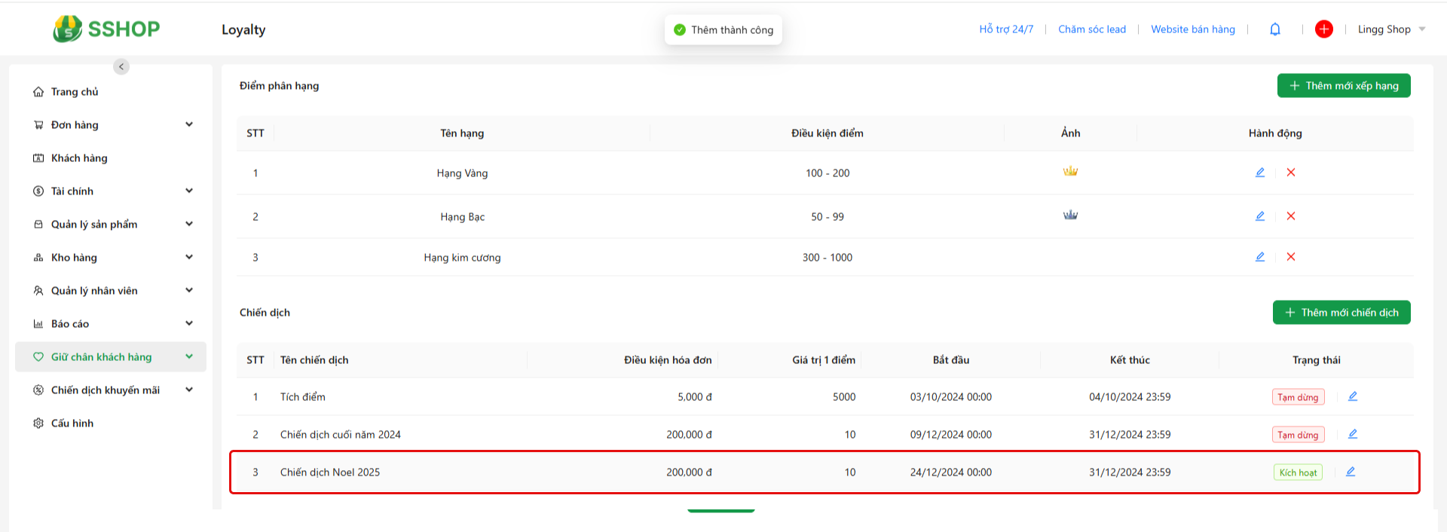
Task: Toggle Tạm dừng status for Tích điểm
Action: [x=1298, y=397]
